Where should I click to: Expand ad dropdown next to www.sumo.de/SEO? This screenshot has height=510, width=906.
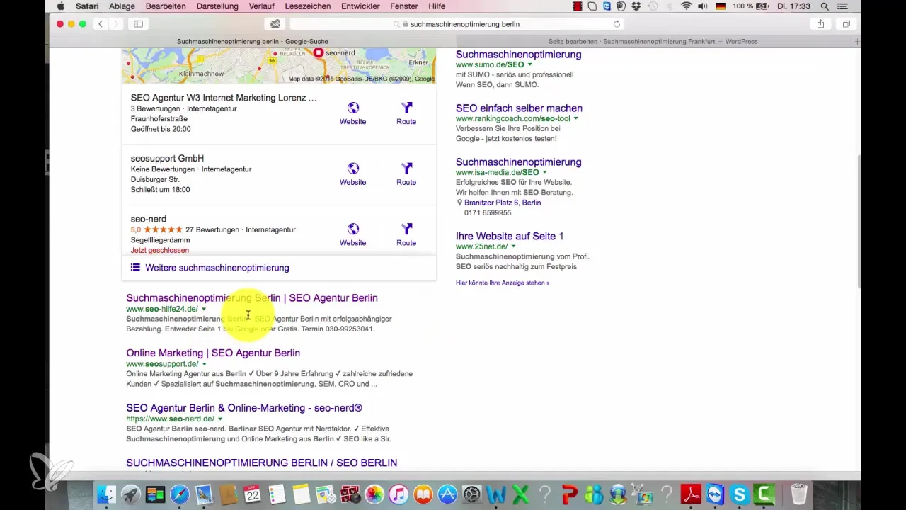530,65
